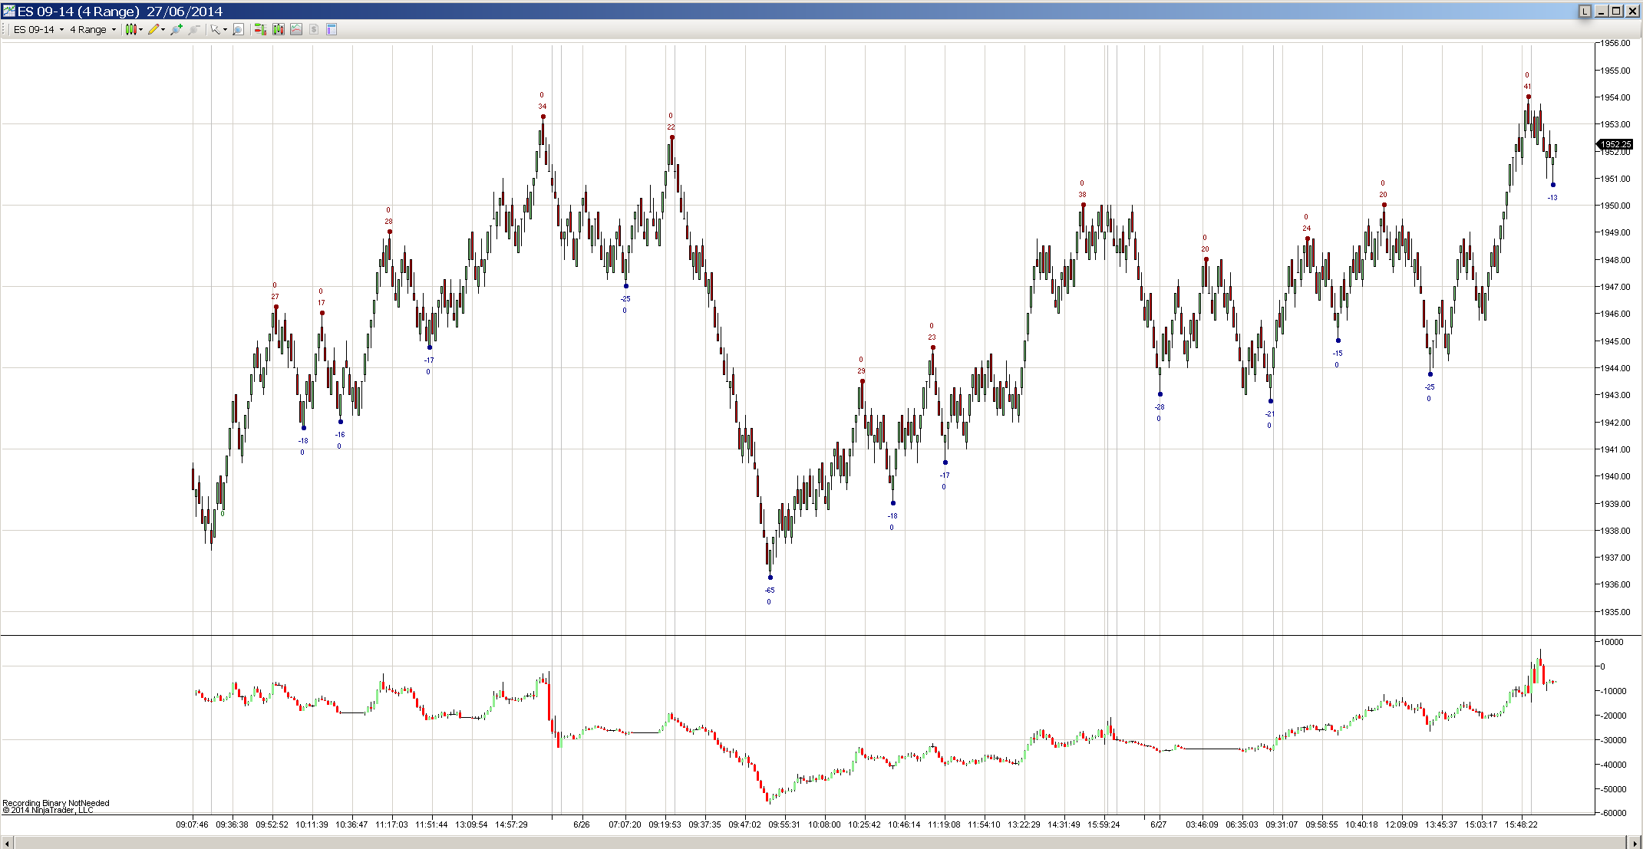Click the horizontal scrollbar track
The image size is (1643, 849).
[820, 843]
